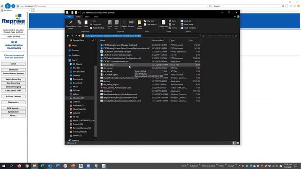Show hidden tray icons with taskbar chevron
301x169 pixels.
click(239, 166)
